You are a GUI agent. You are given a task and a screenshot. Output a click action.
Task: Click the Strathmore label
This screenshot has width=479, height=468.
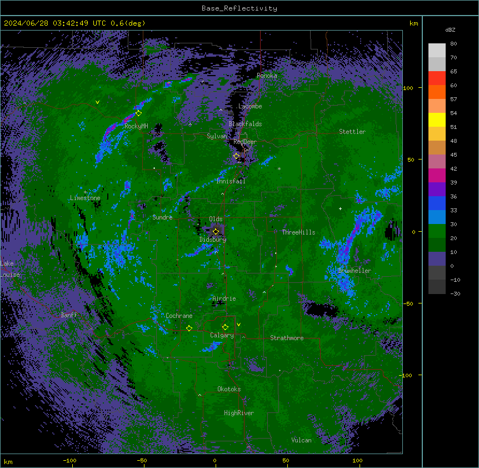coord(287,338)
